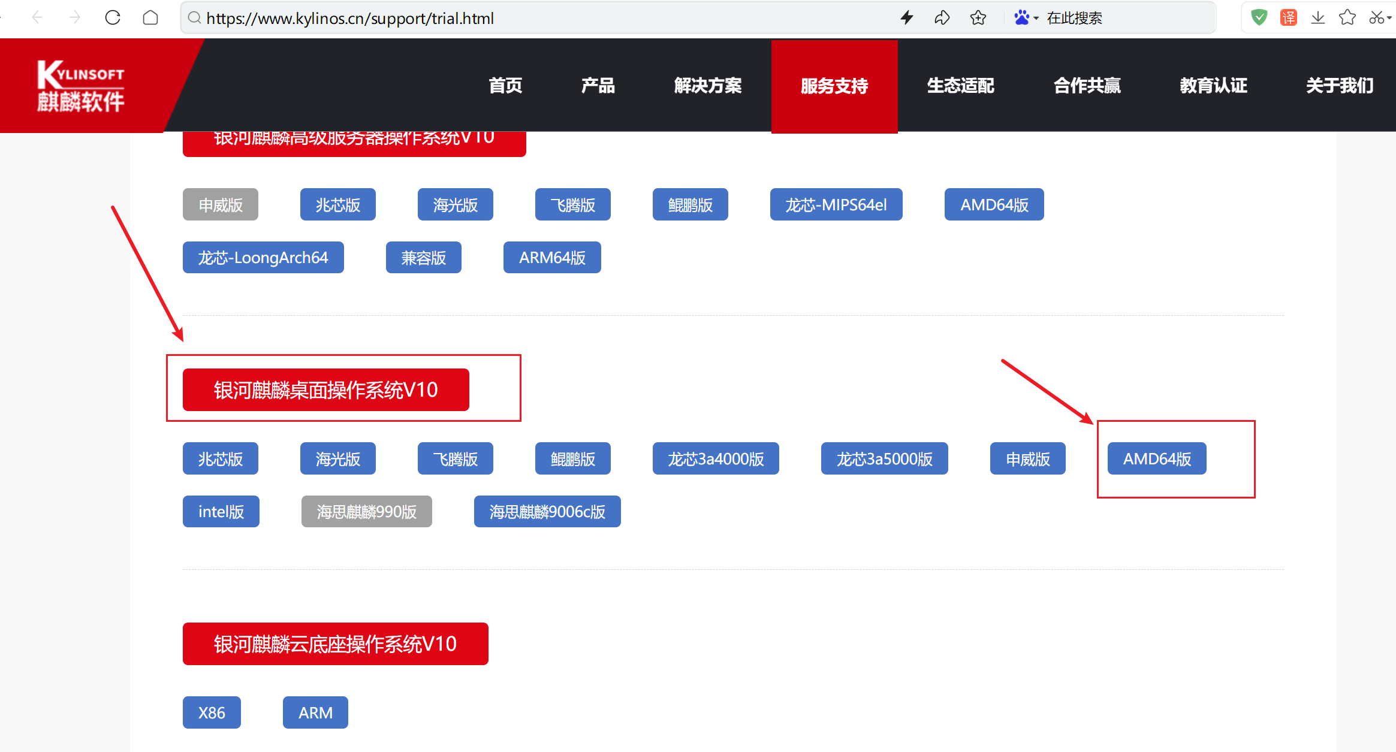The image size is (1396, 752).
Task: Expand the scissors screenshot tool dropdown
Action: click(1389, 18)
